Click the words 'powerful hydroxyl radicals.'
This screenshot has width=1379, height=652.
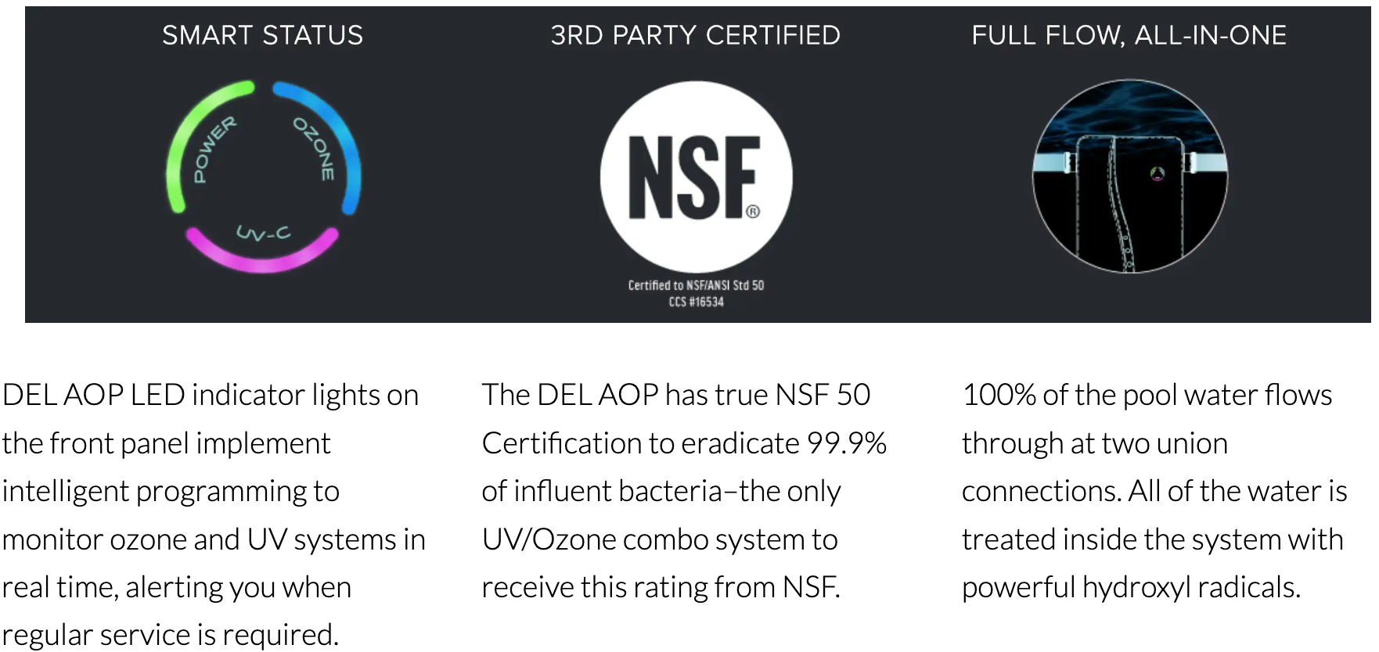(1131, 587)
